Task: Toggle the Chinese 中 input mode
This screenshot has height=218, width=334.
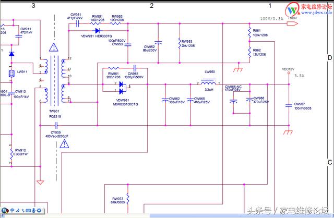Action: click(x=13, y=210)
